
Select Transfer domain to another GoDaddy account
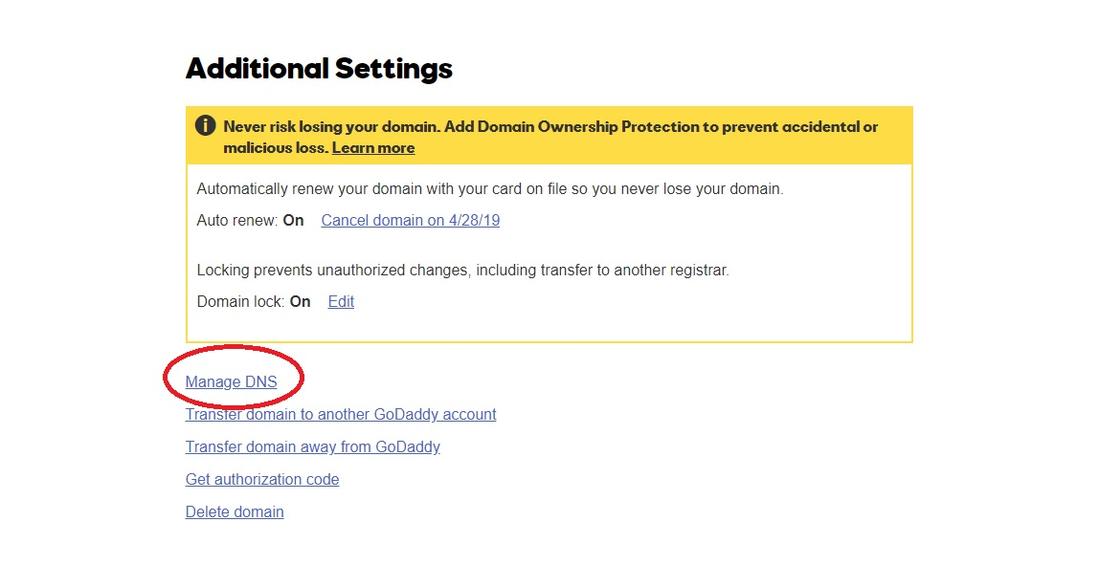pos(341,414)
